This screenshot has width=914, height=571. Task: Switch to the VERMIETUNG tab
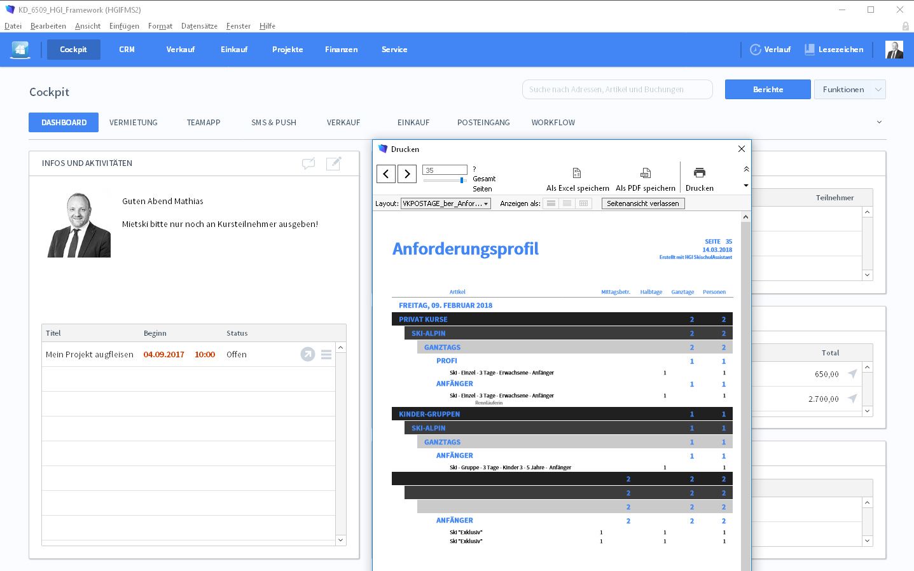(134, 123)
